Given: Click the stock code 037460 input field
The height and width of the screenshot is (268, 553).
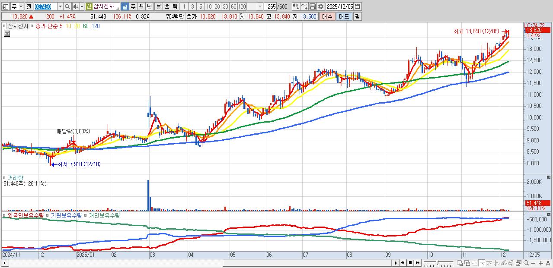Looking at the screenshot, I should [45, 6].
